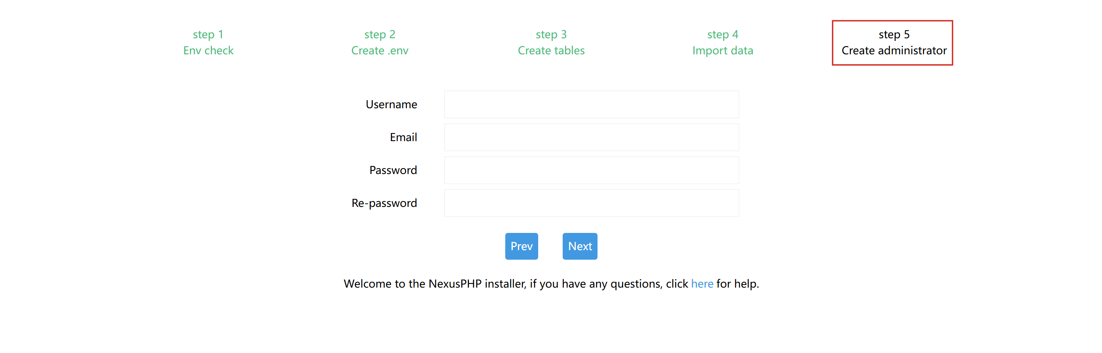Click the Email field label
1102x353 pixels.
pos(403,137)
